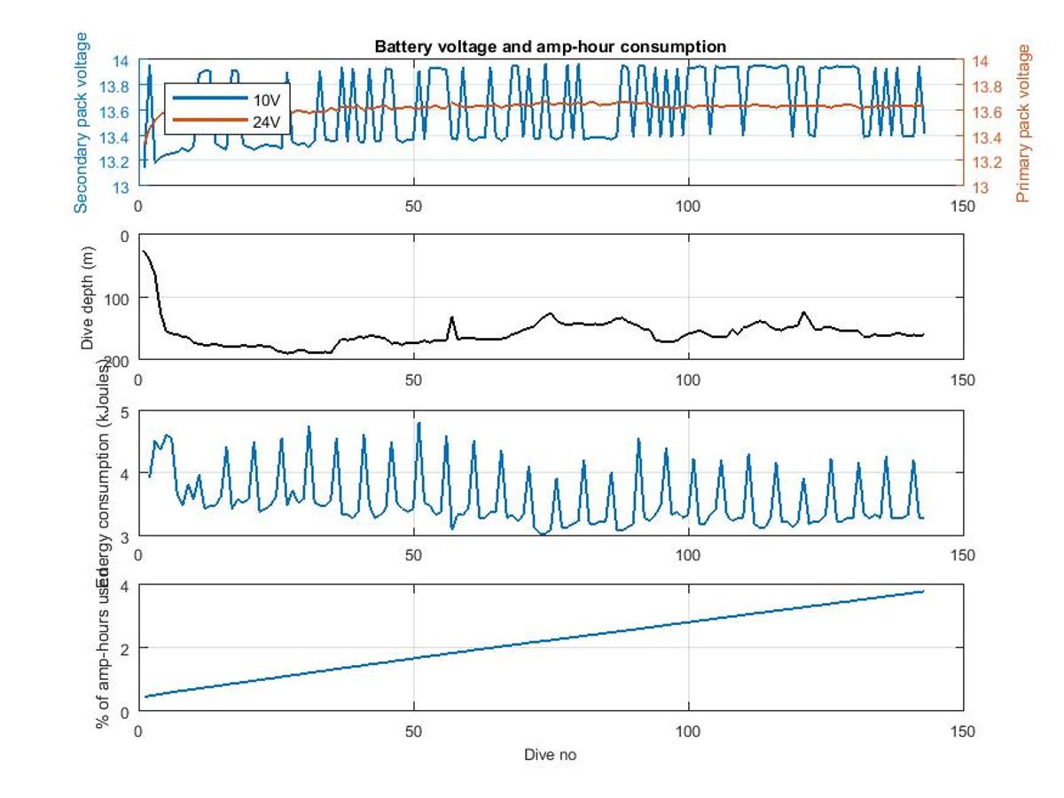Click y-axis tick "5" on the energy consumption plot

(126, 411)
